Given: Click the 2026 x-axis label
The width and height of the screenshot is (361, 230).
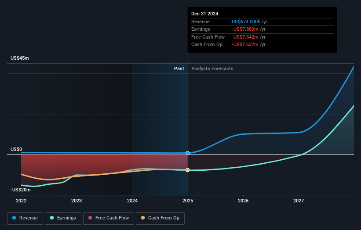Looking at the screenshot, I should click(243, 201).
